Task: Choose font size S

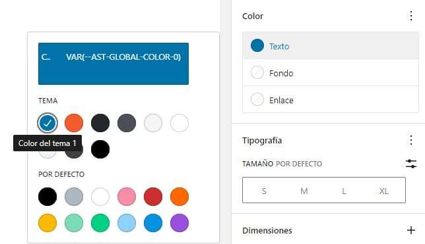Action: point(264,191)
